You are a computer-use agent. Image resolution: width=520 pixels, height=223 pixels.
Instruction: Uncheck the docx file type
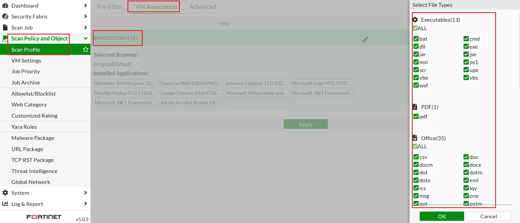click(466, 165)
